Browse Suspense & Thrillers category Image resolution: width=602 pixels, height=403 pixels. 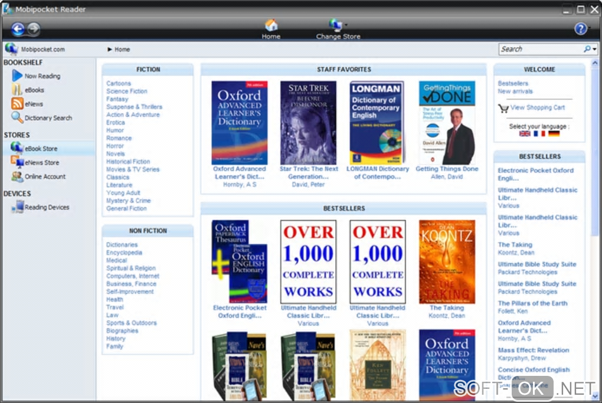(135, 107)
